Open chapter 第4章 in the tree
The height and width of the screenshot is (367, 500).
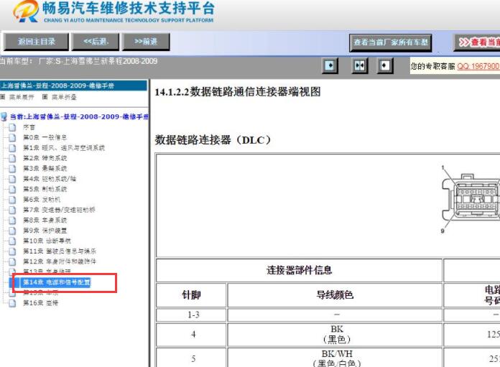coord(50,179)
